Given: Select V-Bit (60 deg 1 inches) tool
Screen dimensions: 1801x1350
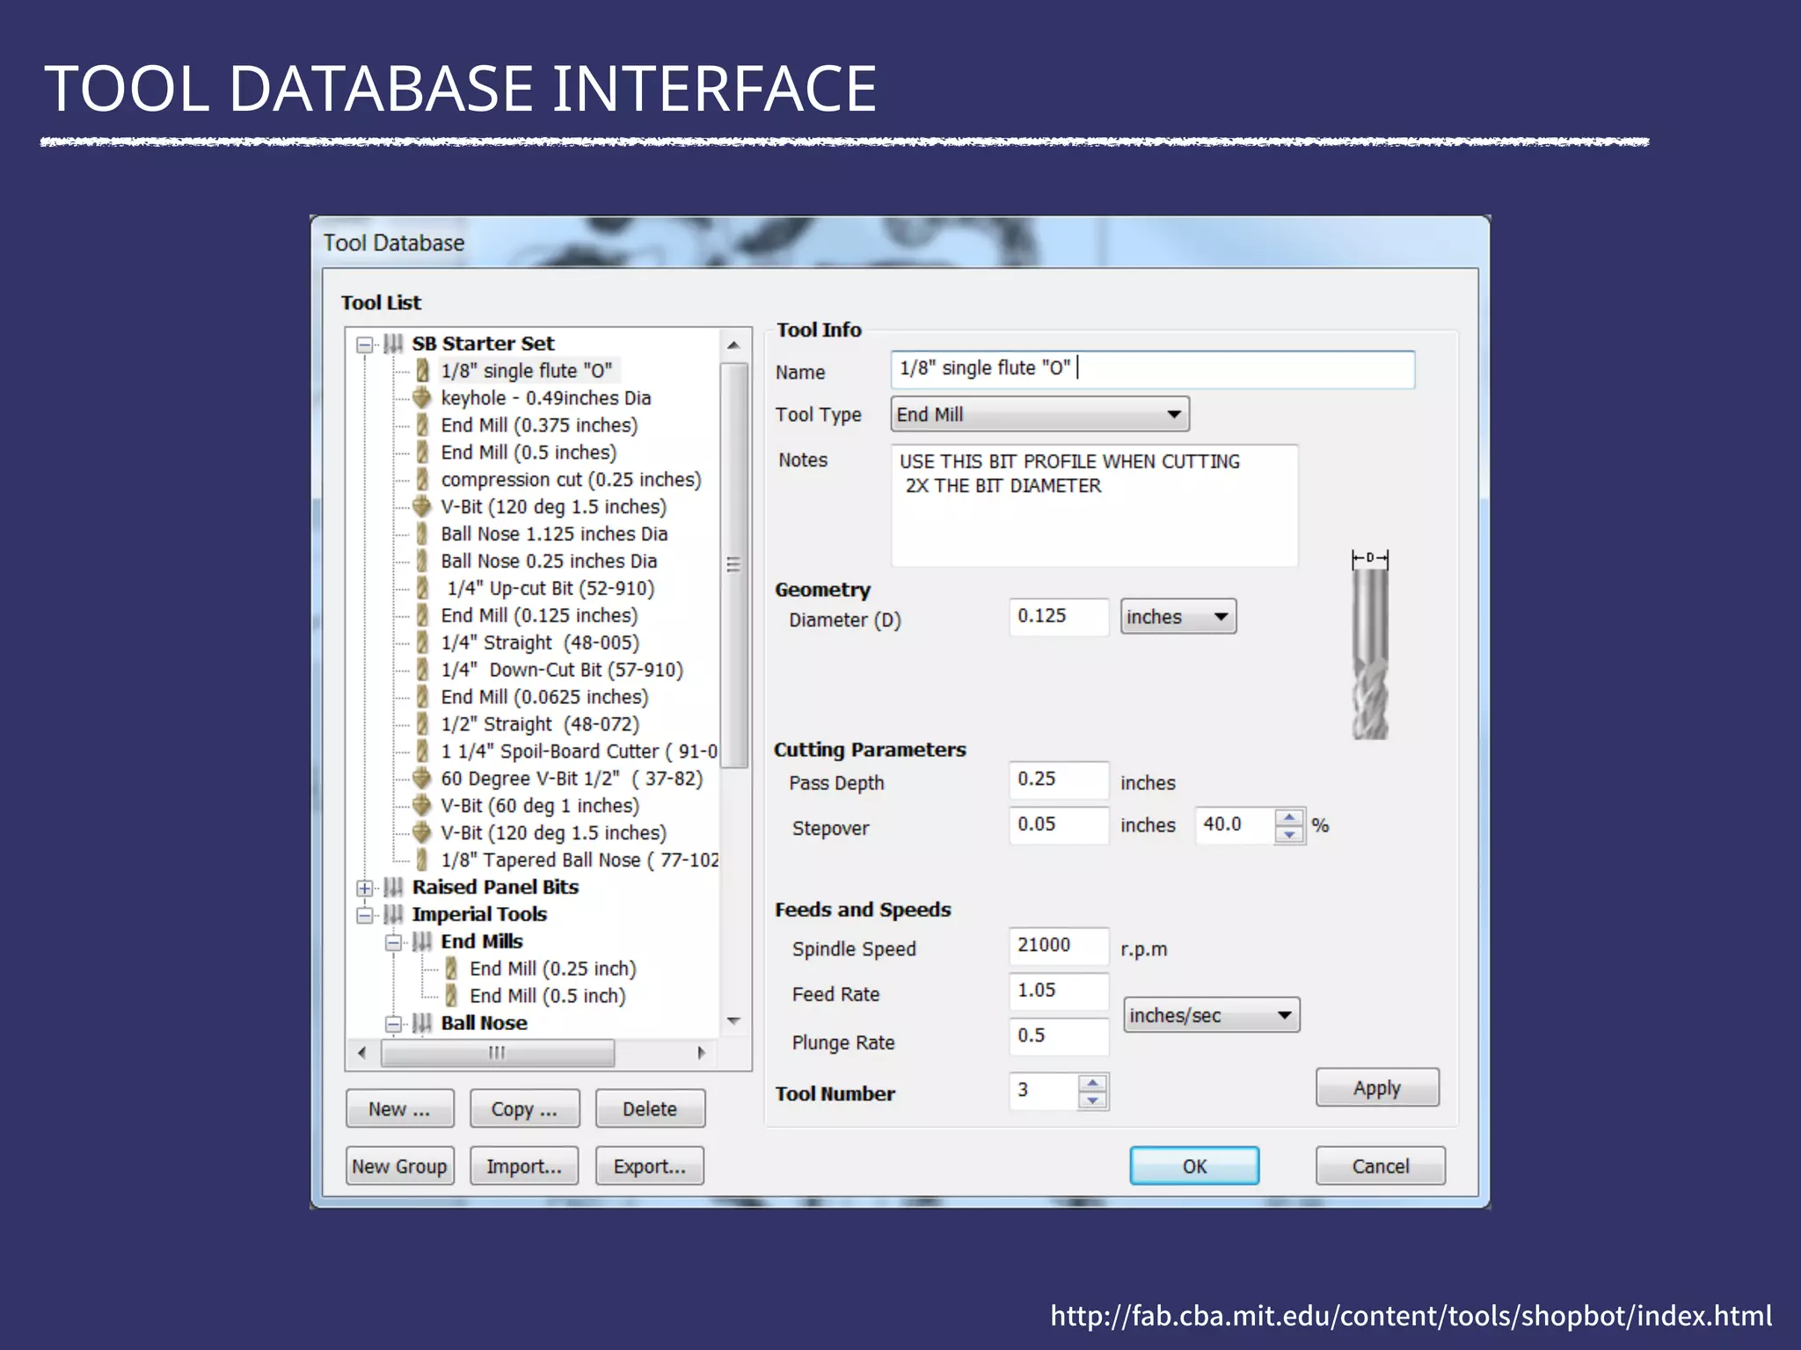Looking at the screenshot, I should [x=540, y=806].
